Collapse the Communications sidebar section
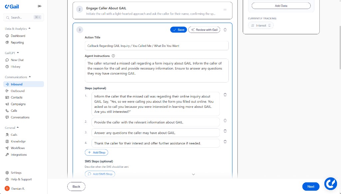This screenshot has width=341, height=194. tap(30, 77)
